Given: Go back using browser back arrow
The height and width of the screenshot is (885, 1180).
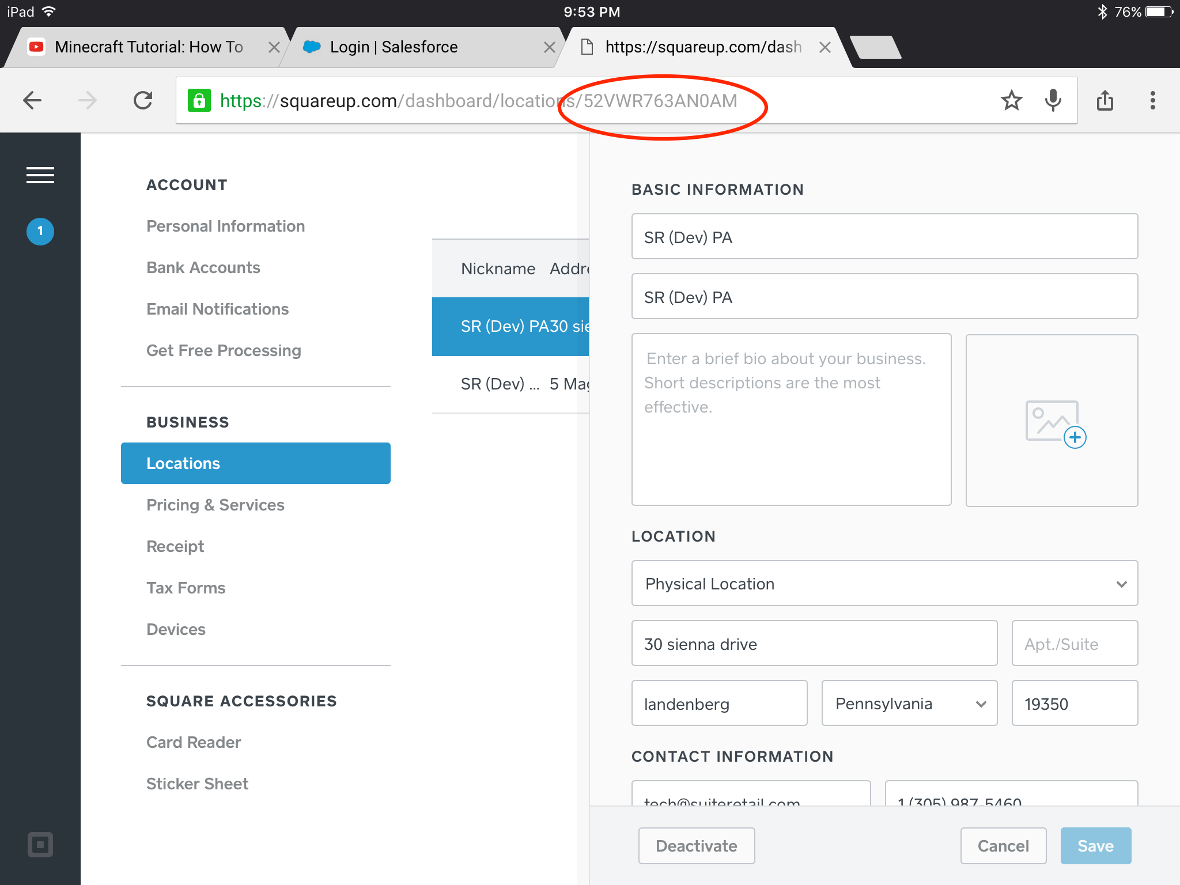Looking at the screenshot, I should click(x=33, y=101).
